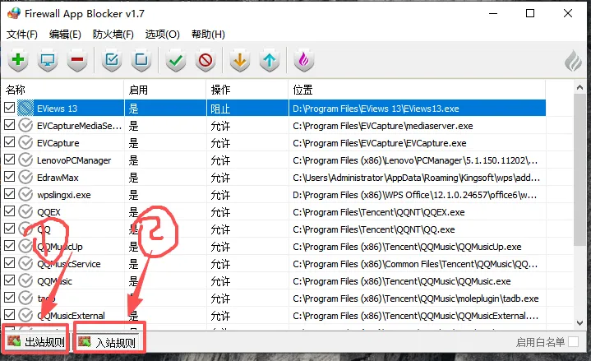
Task: Open the 防火墙(F) menu
Action: pos(113,35)
